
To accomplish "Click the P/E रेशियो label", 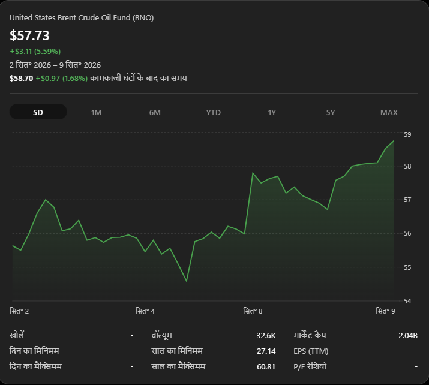I will pos(310,366).
